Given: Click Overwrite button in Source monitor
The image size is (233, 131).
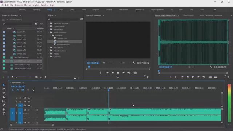Looking at the screenshot, I should (x=215, y=77).
